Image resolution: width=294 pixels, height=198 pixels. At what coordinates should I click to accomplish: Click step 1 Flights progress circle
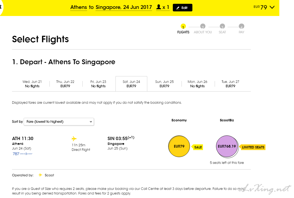pyautogui.click(x=183, y=27)
